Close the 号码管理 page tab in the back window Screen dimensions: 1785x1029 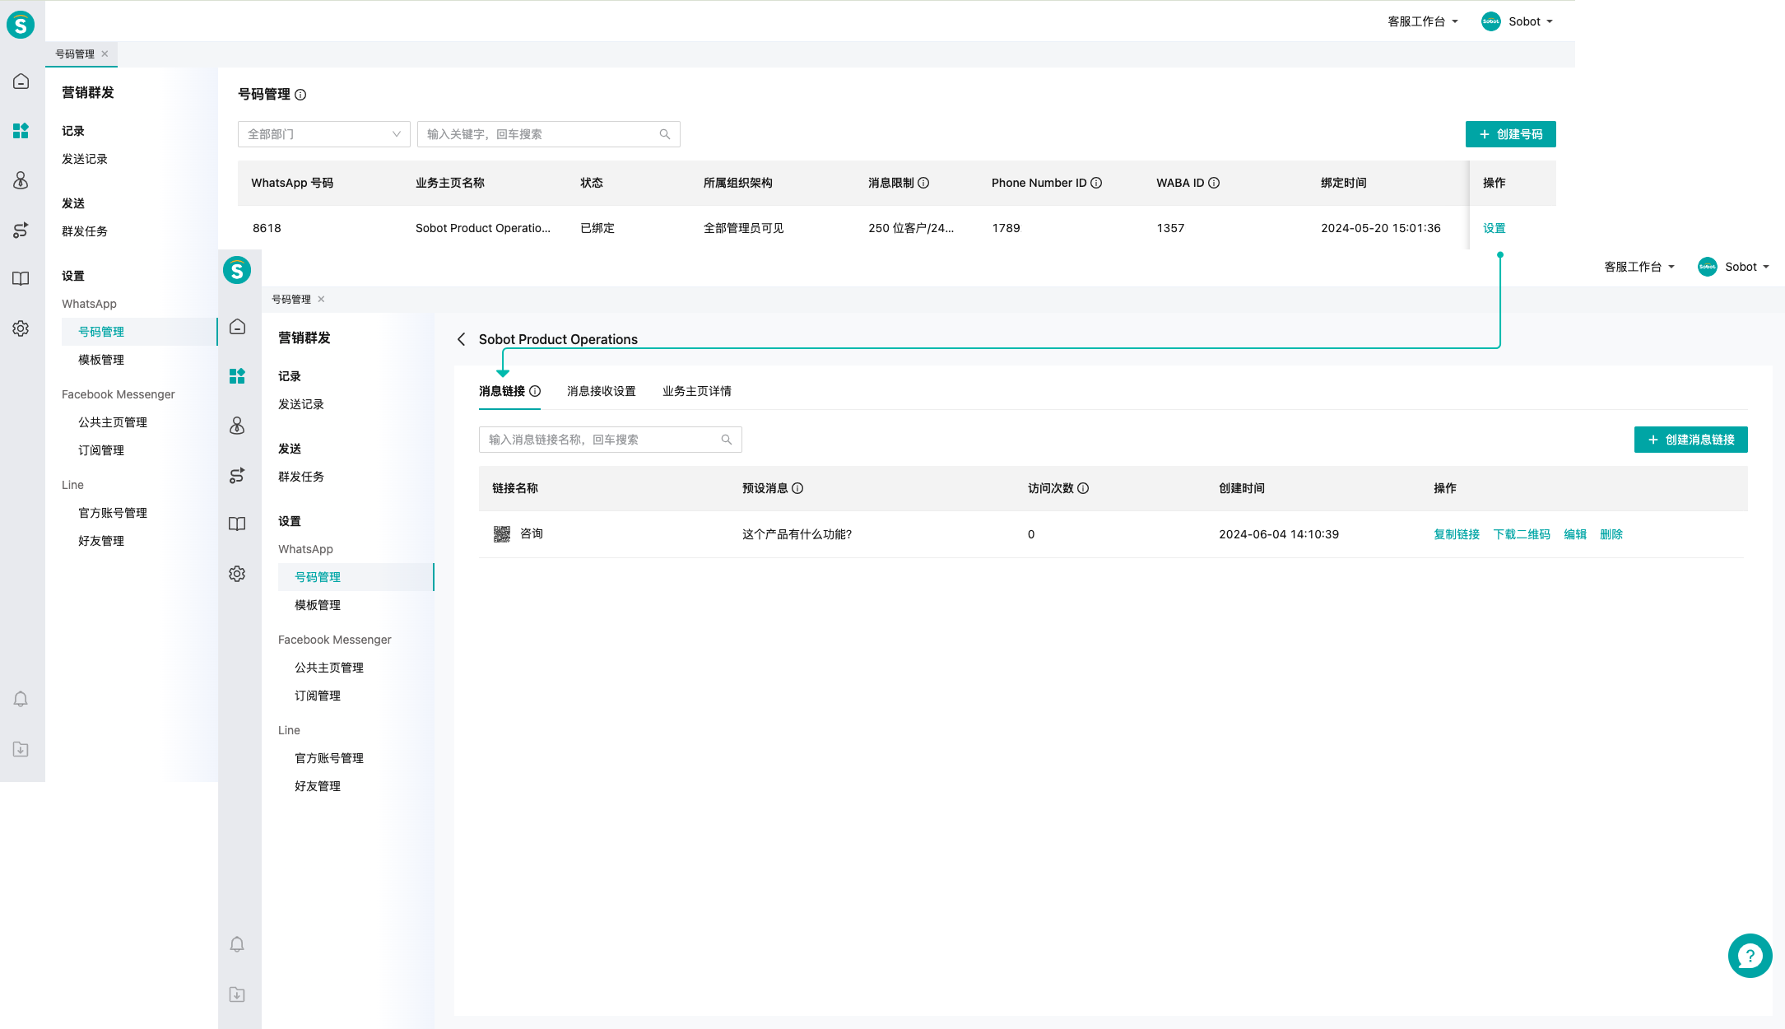click(x=105, y=54)
